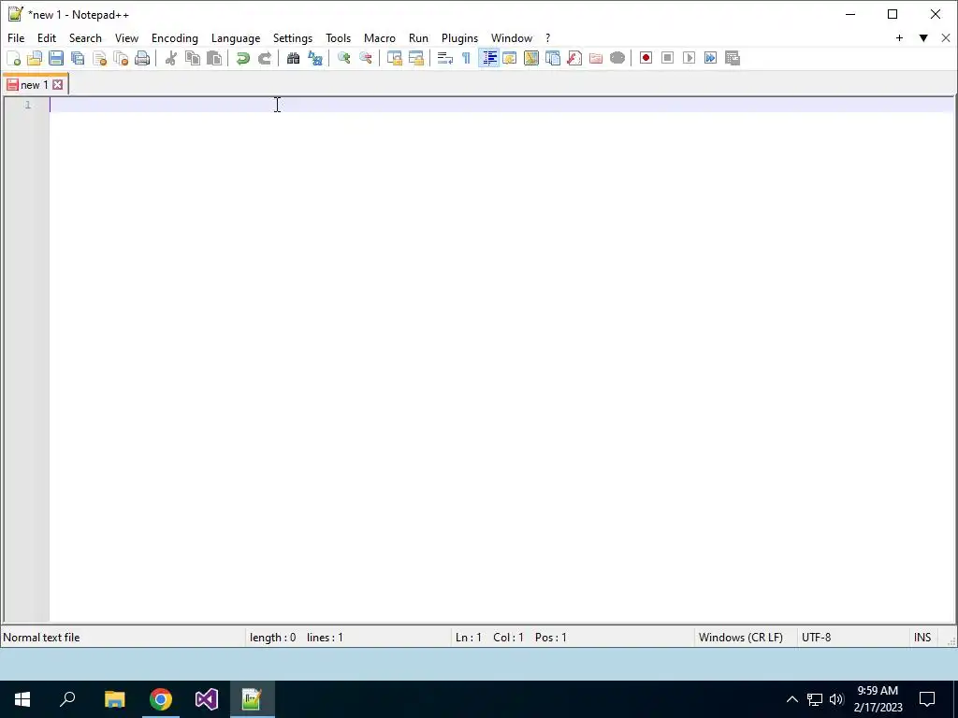Open the Document Map icon
958x718 pixels.
tap(531, 58)
